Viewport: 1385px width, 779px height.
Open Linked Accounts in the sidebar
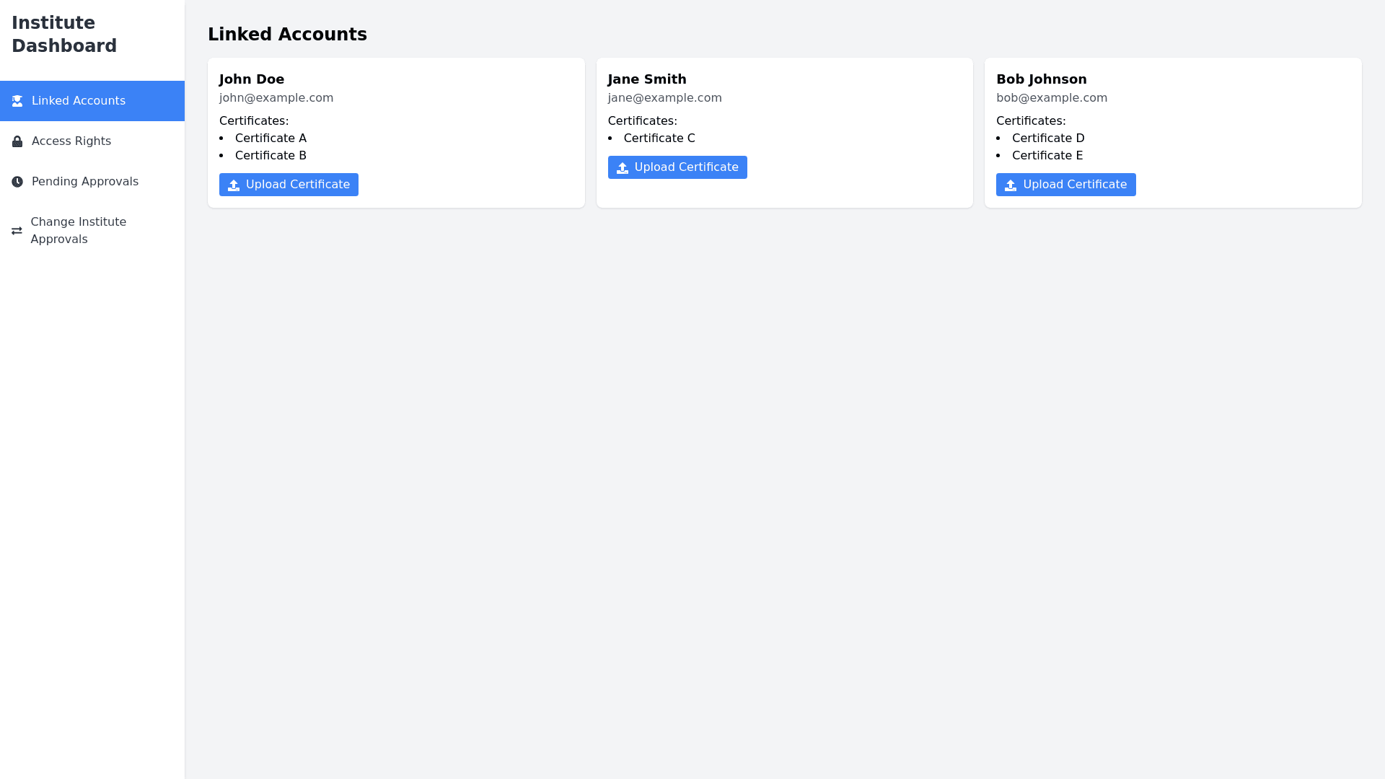78,101
